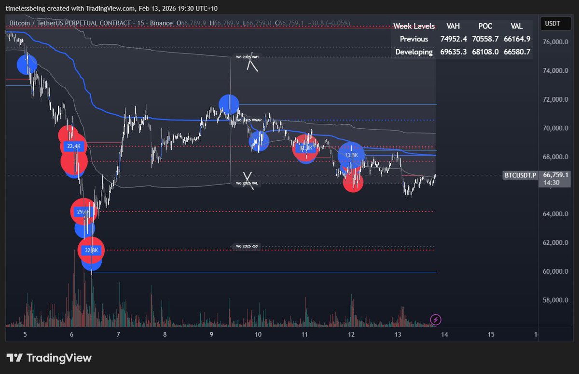This screenshot has height=374, width=579.
Task: Click date 15 on the time axis
Action: point(491,334)
